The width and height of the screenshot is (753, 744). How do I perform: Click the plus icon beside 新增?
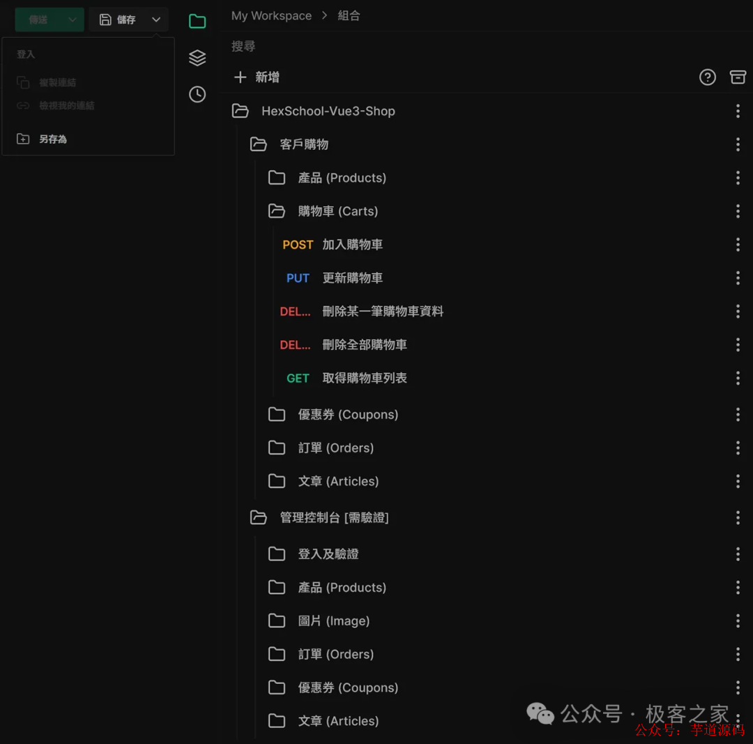click(240, 77)
